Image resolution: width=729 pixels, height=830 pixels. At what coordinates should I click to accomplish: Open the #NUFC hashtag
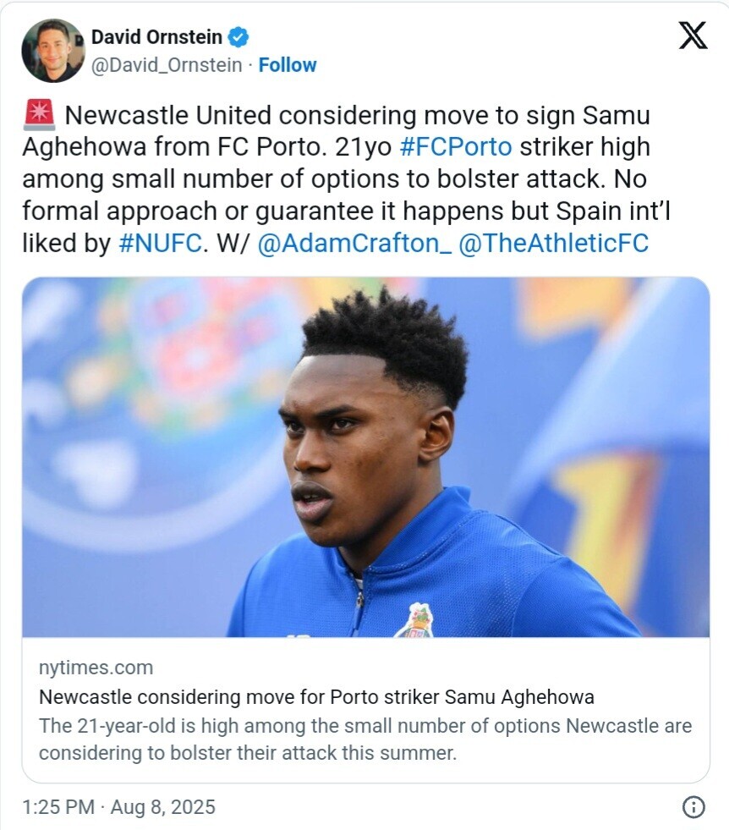pos(161,243)
